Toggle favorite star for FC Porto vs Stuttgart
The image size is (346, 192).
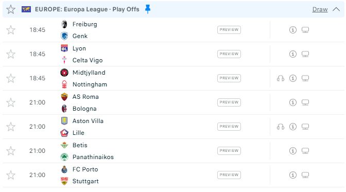click(x=11, y=175)
